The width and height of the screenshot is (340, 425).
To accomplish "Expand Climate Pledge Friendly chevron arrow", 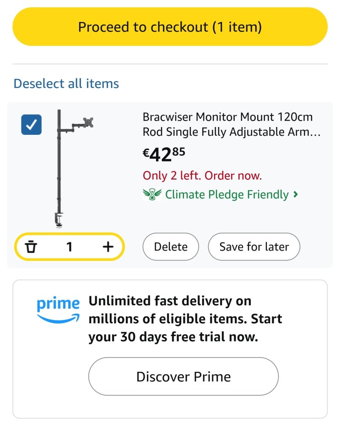I will (296, 194).
